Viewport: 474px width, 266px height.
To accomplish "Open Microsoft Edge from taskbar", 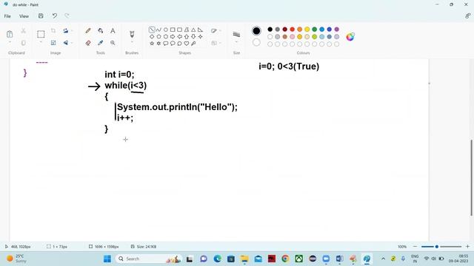I will (x=217, y=259).
